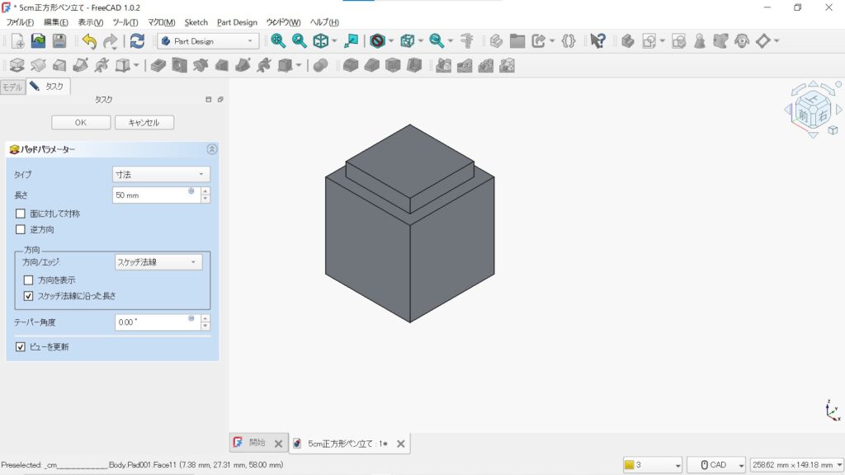
Task: Switch to the モデル tab
Action: point(12,87)
